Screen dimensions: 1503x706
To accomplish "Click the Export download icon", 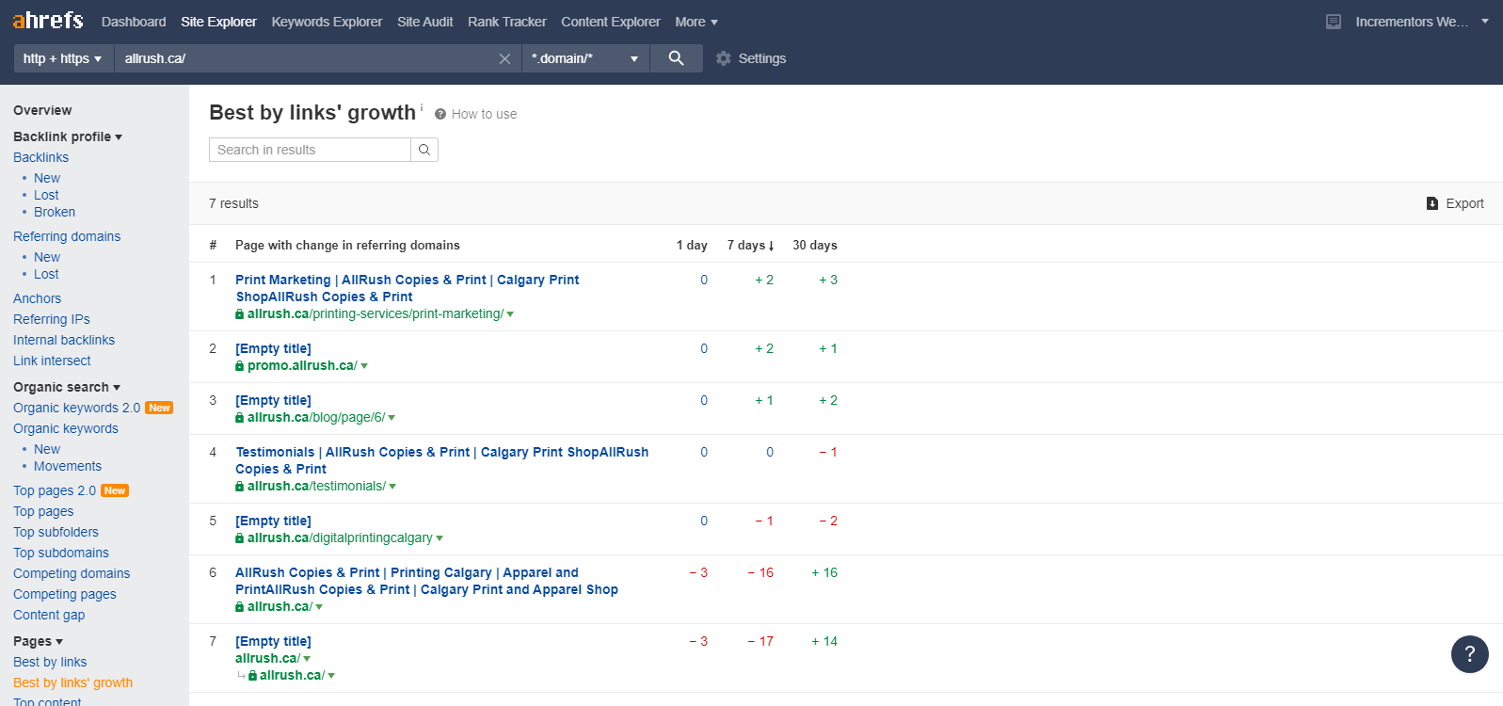I will click(x=1432, y=203).
